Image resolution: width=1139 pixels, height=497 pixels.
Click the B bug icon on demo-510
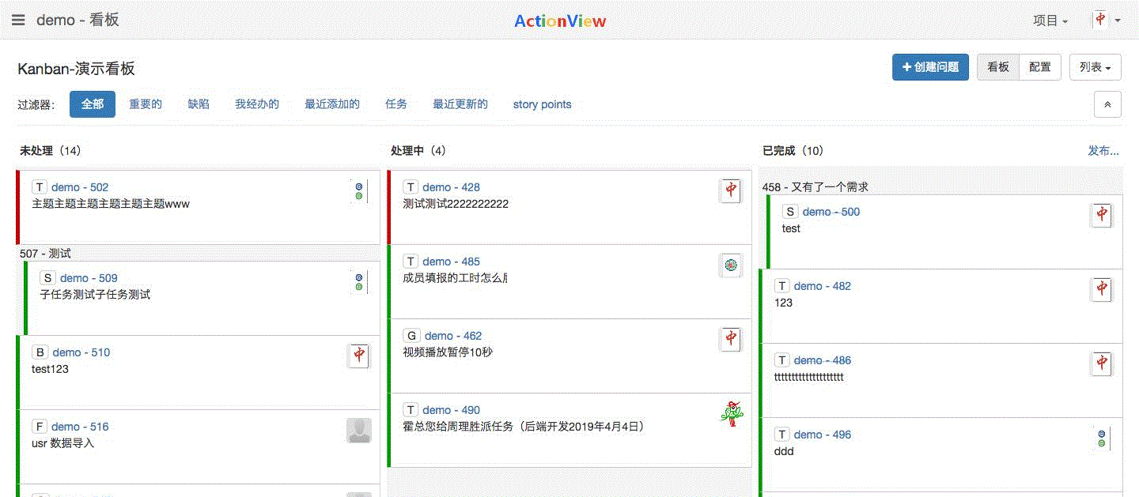40,352
